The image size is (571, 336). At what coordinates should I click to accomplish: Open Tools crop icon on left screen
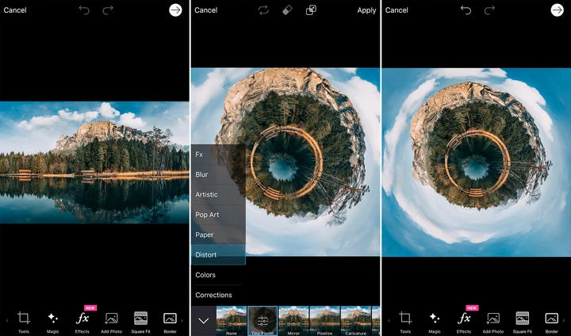tap(24, 318)
